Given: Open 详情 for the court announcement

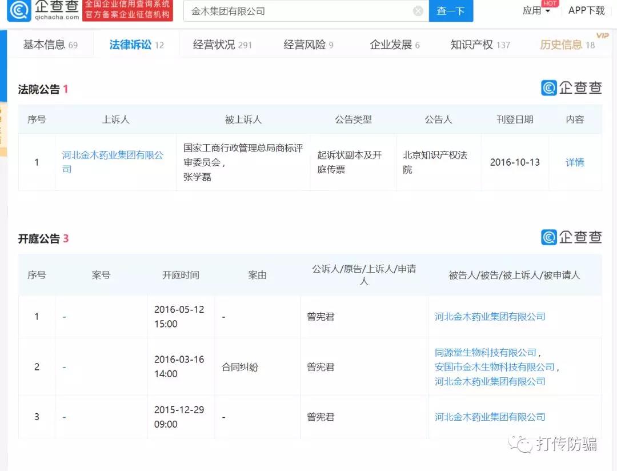Looking at the screenshot, I should (575, 162).
